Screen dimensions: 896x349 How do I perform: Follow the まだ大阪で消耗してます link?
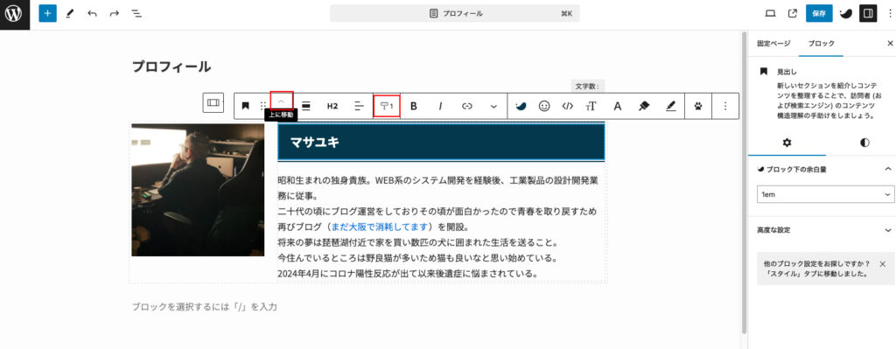point(380,227)
